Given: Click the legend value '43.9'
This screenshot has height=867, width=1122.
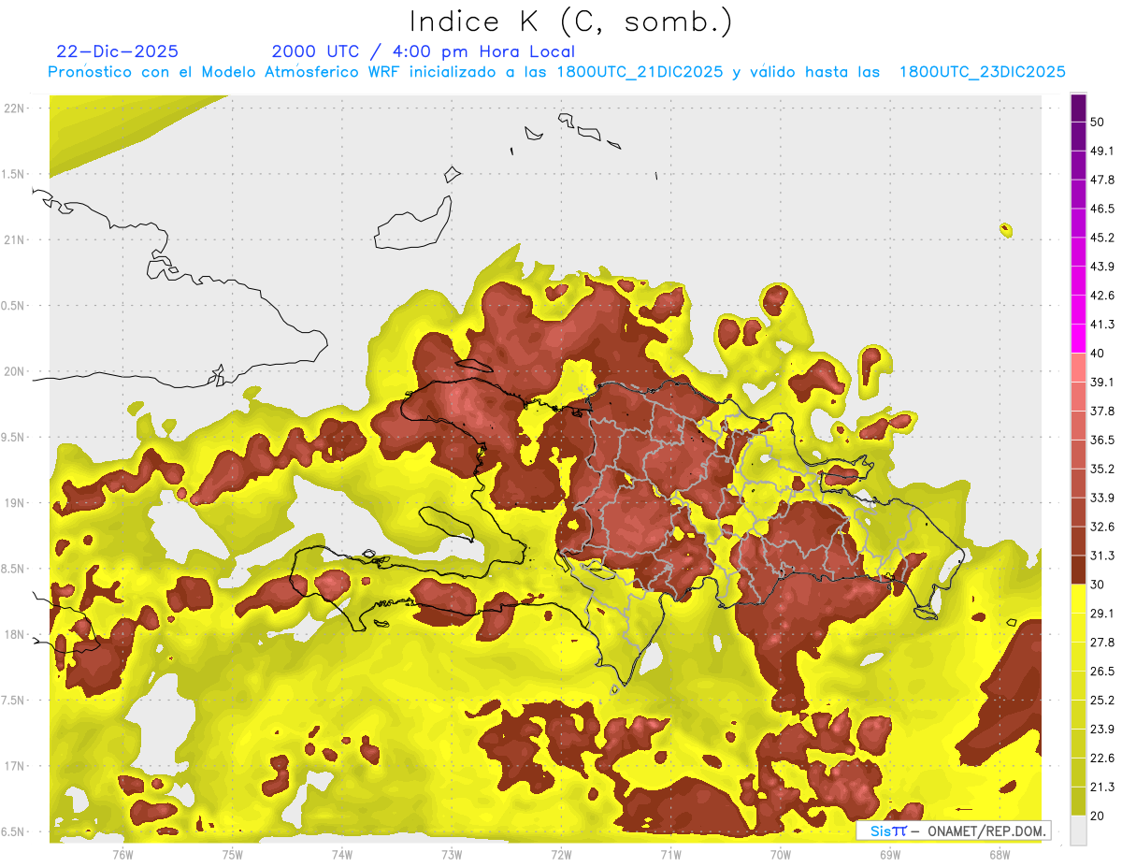Looking at the screenshot, I should click(1102, 267).
